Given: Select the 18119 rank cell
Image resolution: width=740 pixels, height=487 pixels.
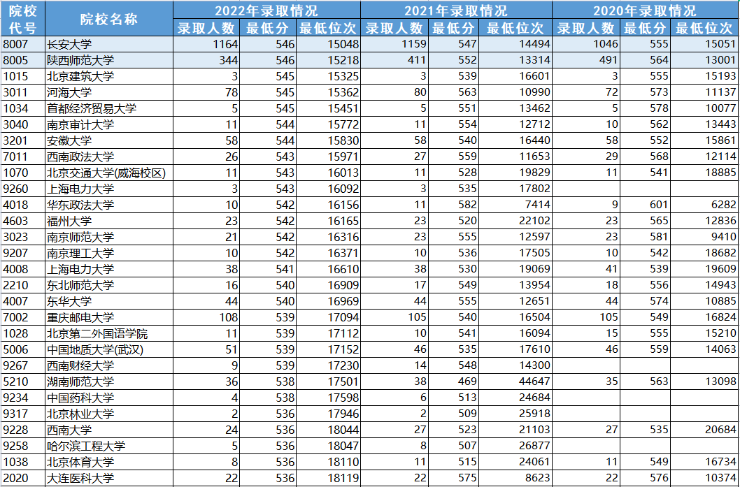Looking at the screenshot, I should (x=329, y=478).
